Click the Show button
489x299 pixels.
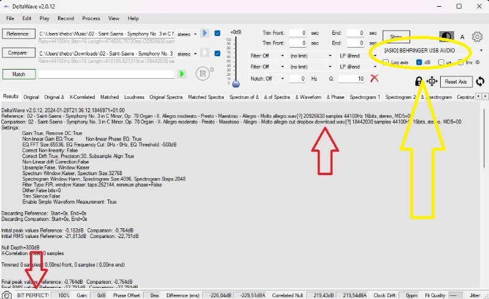coord(396,37)
